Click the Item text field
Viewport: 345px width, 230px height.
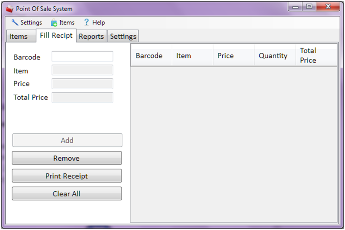click(x=82, y=70)
